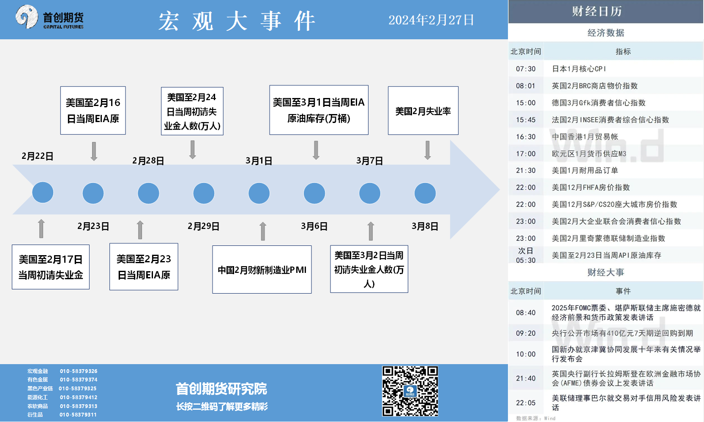
Task: Select the row 日本1月核心CPI
Action: [x=606, y=69]
